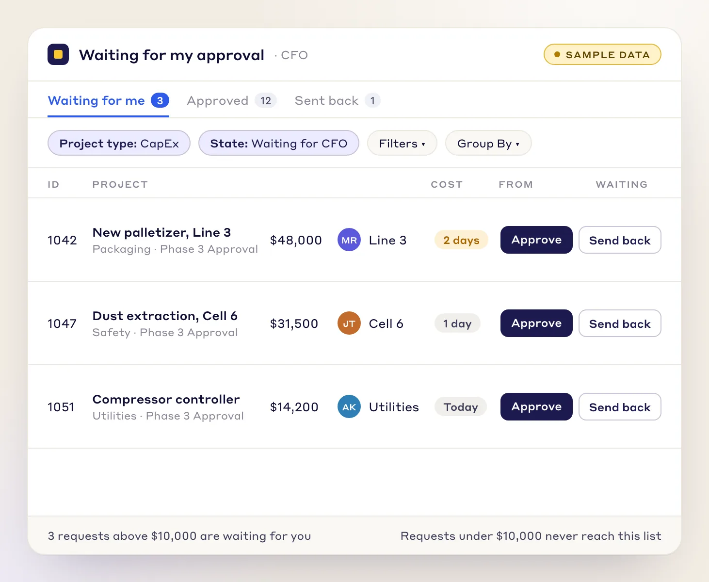Click the yellow square app logo icon
709x582 pixels.
pos(58,54)
